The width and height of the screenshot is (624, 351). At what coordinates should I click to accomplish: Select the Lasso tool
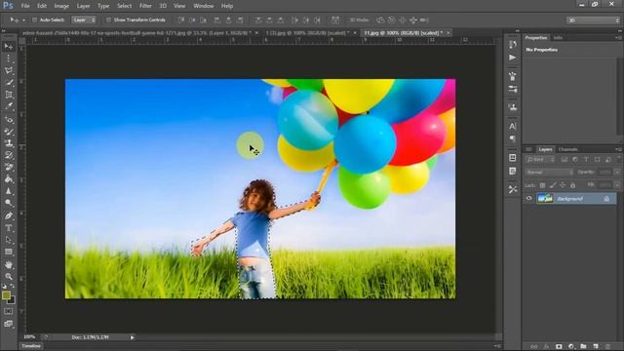click(9, 71)
